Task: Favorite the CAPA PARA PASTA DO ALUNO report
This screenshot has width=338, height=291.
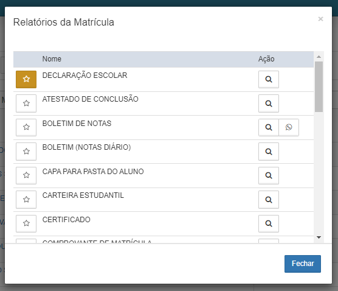Action: (x=26, y=175)
